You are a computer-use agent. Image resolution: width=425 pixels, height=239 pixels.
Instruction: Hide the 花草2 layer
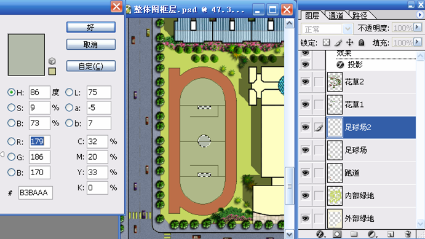(x=306, y=82)
